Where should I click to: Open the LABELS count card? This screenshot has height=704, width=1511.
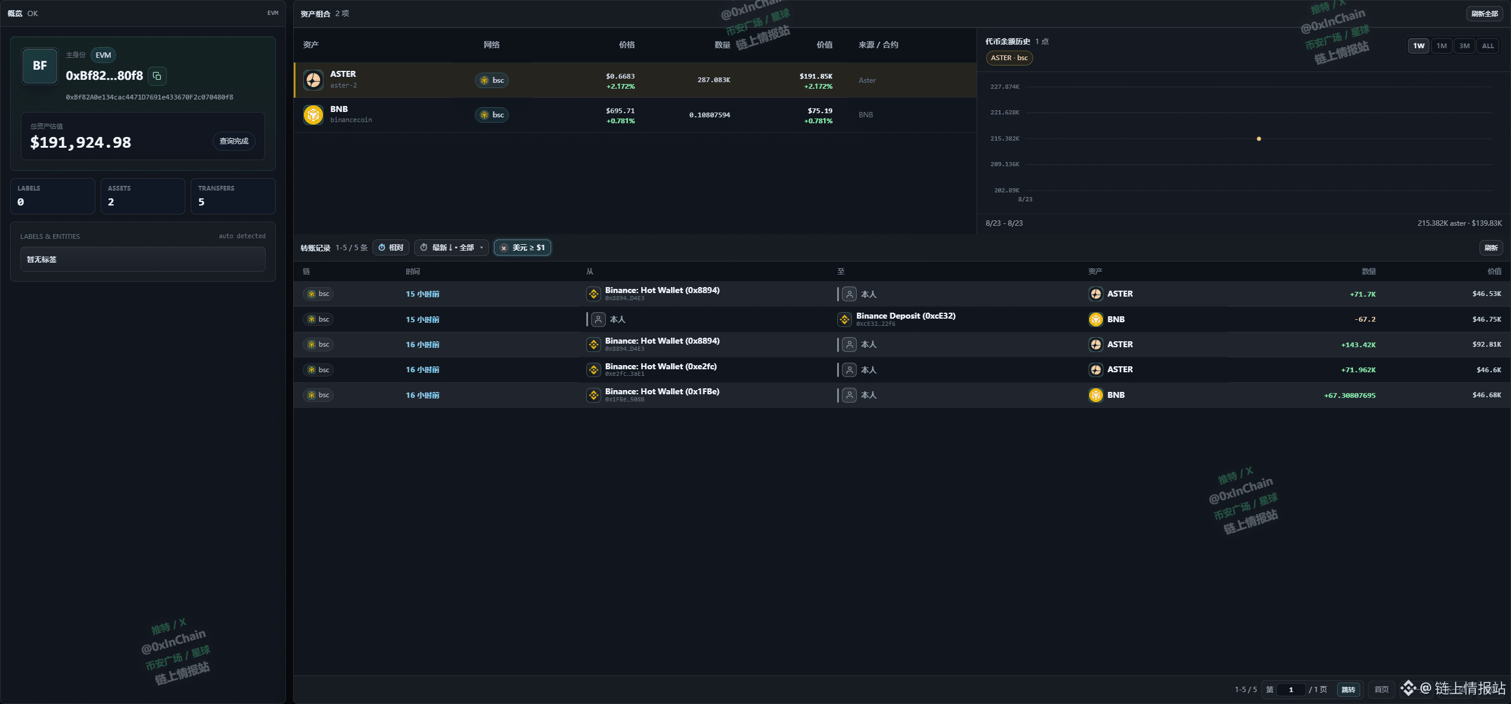[52, 196]
